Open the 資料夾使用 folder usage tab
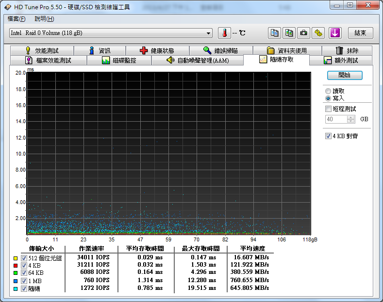This screenshot has width=383, height=302. pyautogui.click(x=287, y=50)
